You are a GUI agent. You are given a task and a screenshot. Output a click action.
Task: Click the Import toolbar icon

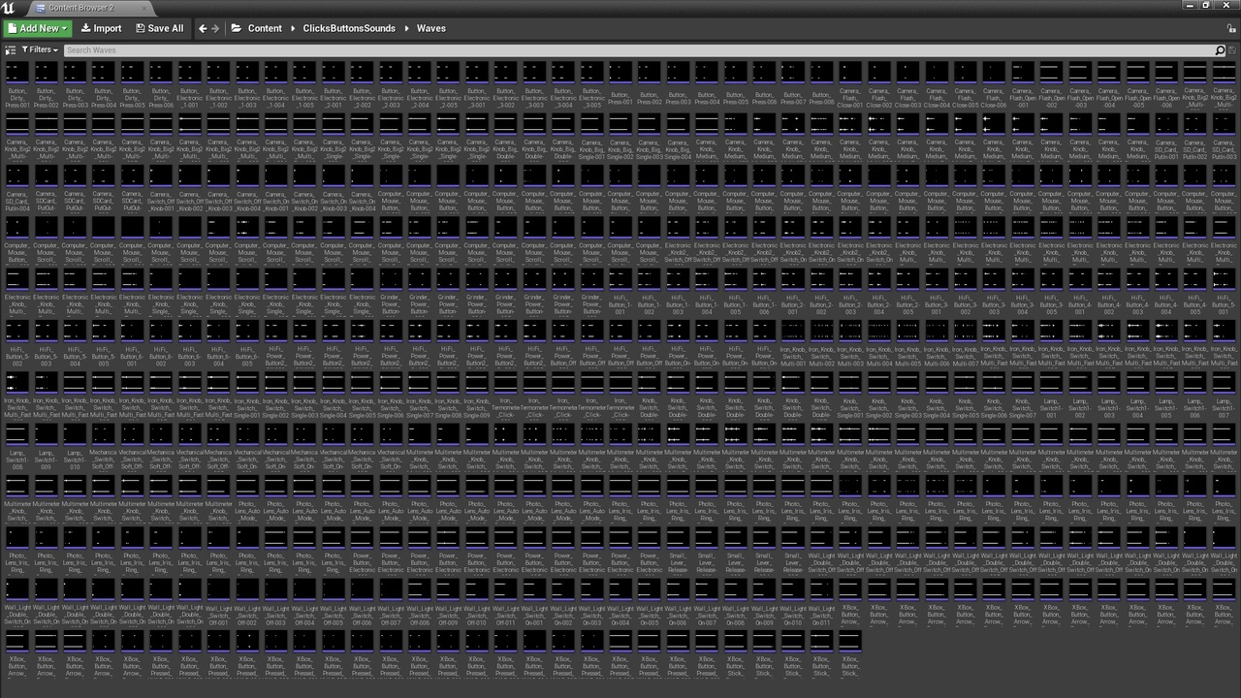85,28
